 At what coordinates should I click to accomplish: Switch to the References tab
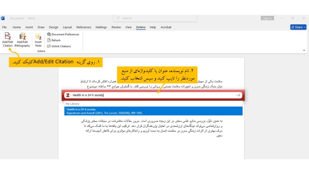[84, 27]
